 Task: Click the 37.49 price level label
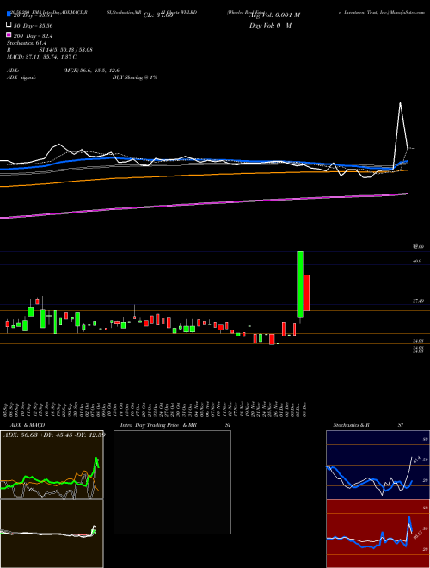(x=418, y=301)
